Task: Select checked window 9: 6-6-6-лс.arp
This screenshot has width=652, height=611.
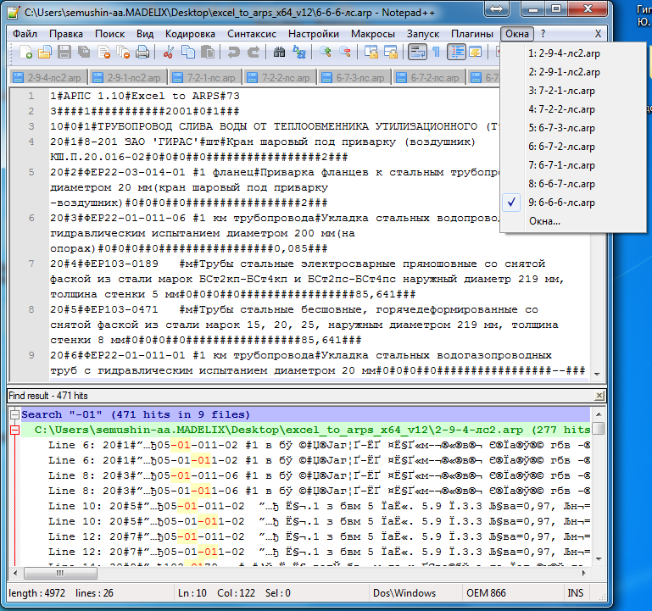Action: pos(562,203)
